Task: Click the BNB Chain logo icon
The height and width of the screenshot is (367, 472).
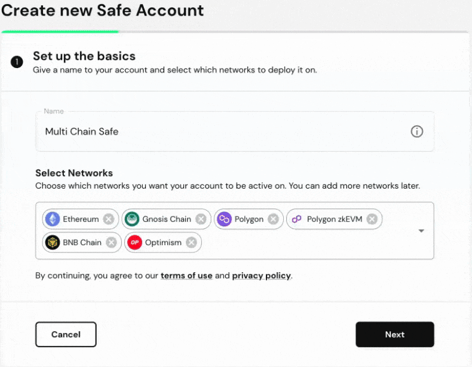Action: coord(53,242)
